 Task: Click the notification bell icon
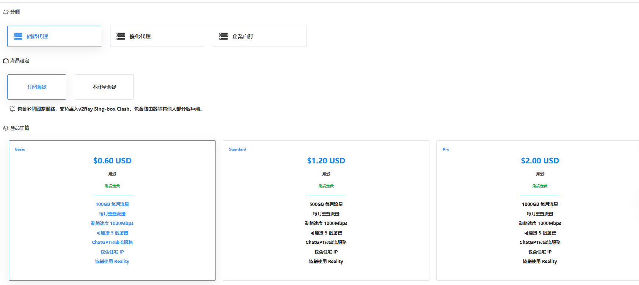[12, 109]
